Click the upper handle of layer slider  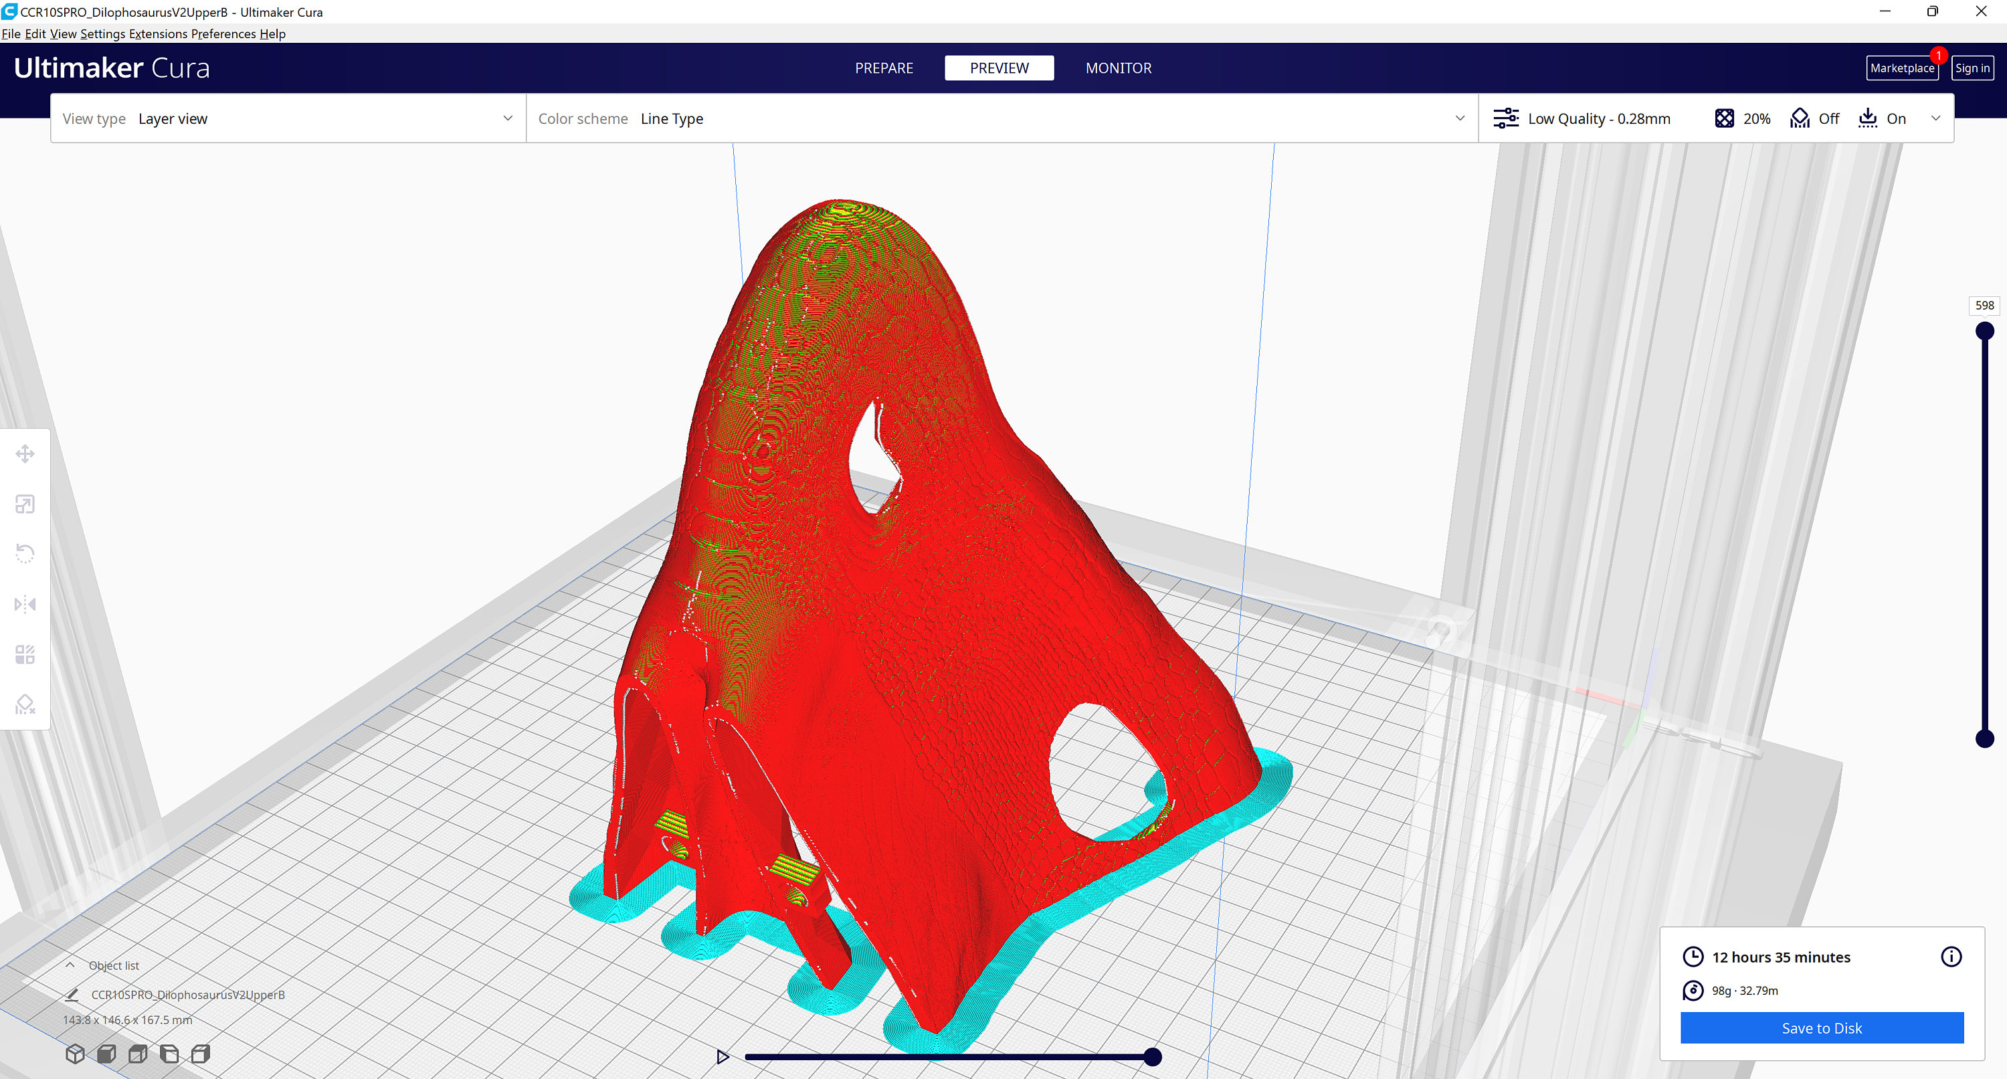tap(1984, 331)
